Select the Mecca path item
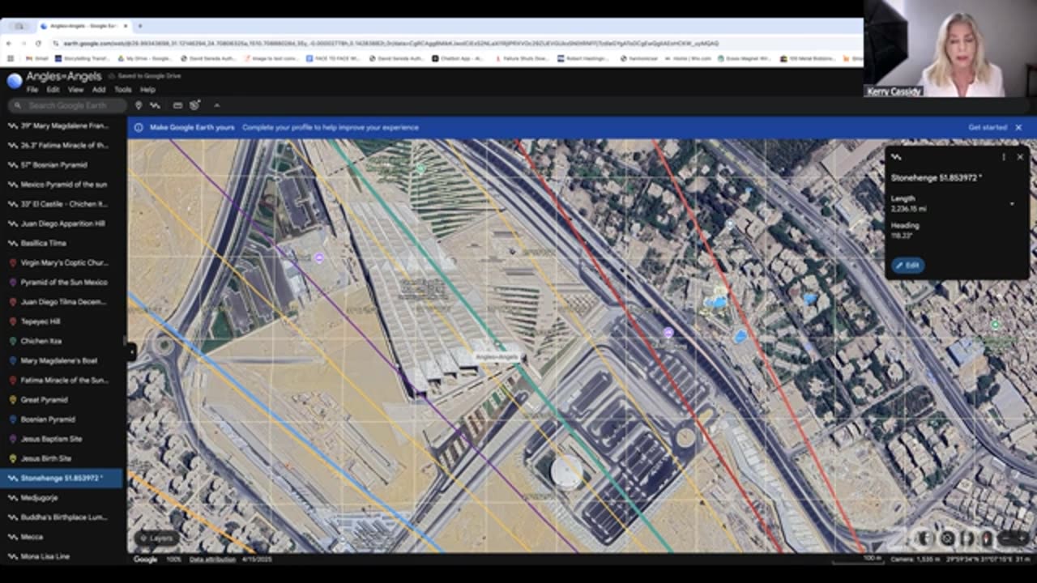 point(62,537)
